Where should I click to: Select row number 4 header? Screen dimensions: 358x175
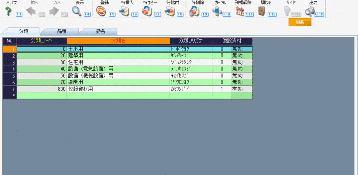point(9,69)
